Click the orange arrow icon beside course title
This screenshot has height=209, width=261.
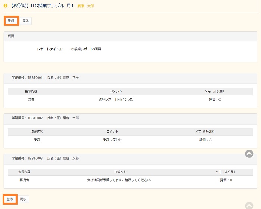pos(6,6)
